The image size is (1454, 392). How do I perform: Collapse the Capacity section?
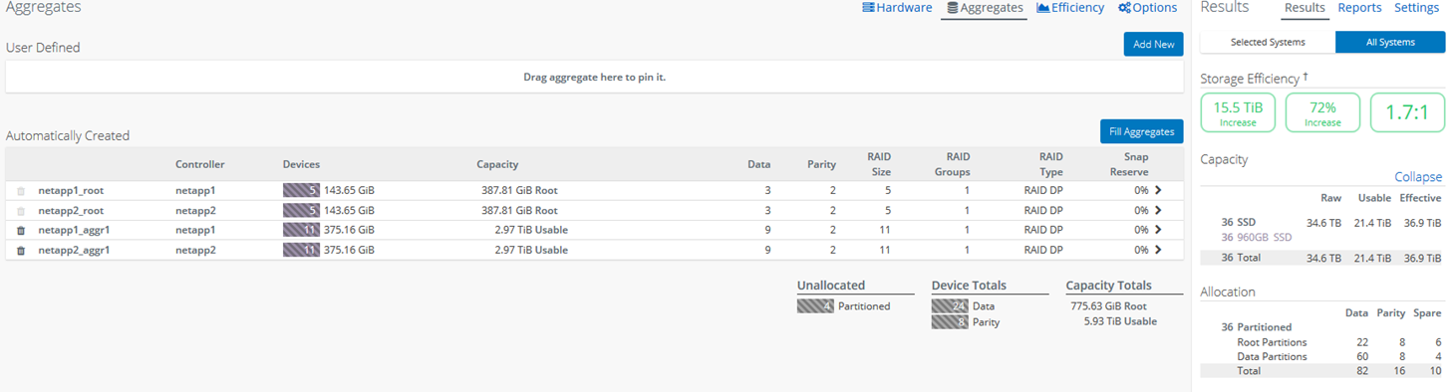[1417, 177]
